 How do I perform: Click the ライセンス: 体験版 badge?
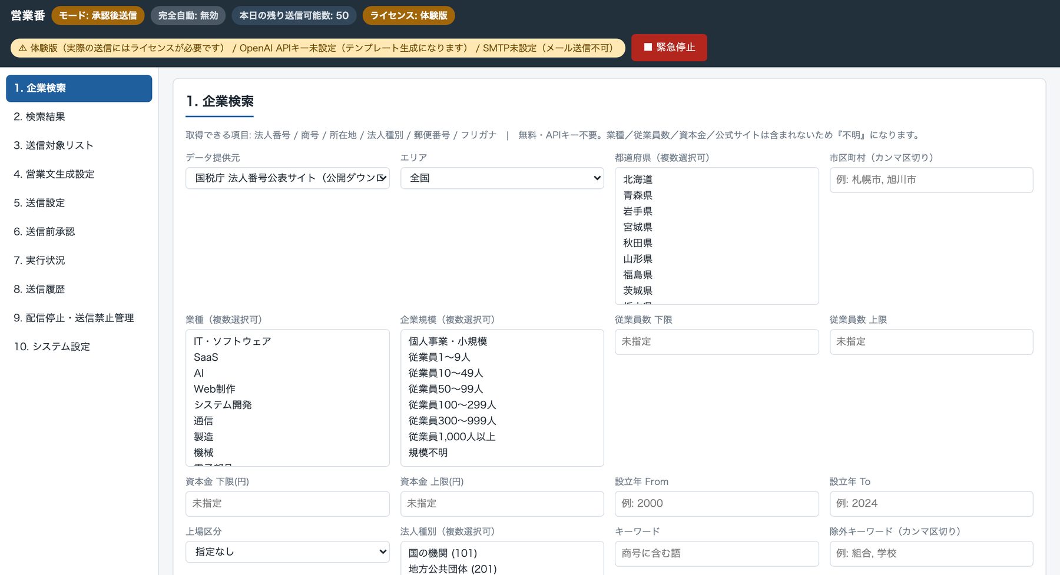coord(409,15)
